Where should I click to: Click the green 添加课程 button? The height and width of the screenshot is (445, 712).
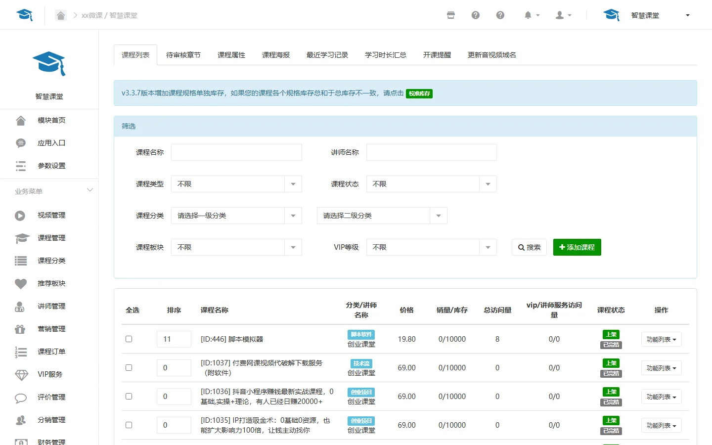pos(577,247)
